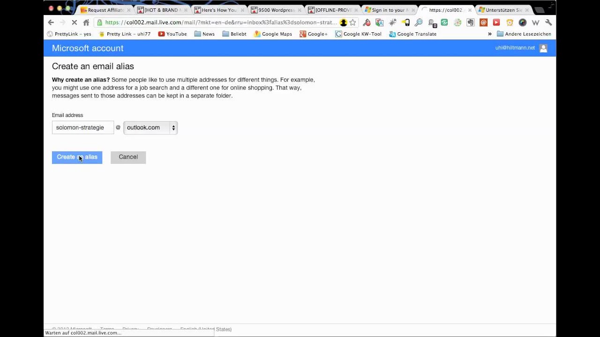Click uhi@hiltmann.net account name
This screenshot has height=337, width=600.
515,48
